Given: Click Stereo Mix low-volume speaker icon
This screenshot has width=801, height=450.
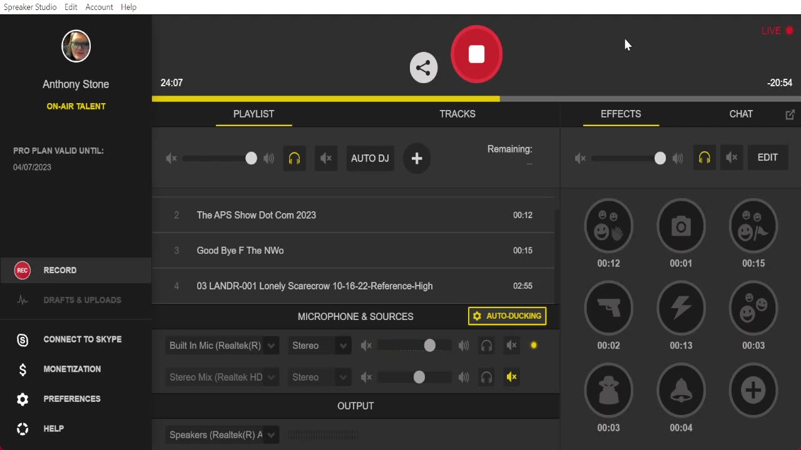Looking at the screenshot, I should (367, 377).
